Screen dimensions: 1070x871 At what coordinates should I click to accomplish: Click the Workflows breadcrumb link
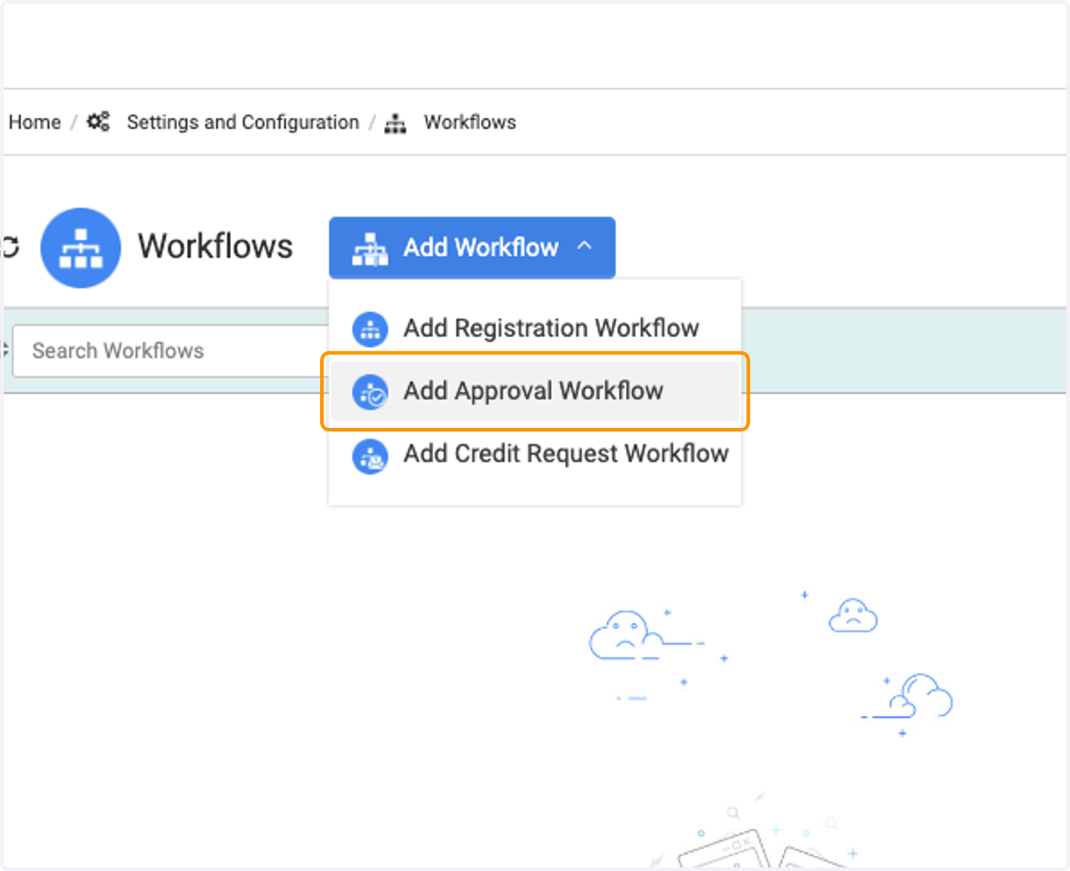coord(470,122)
